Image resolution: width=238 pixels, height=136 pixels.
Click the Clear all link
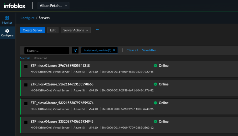[x=132, y=50]
